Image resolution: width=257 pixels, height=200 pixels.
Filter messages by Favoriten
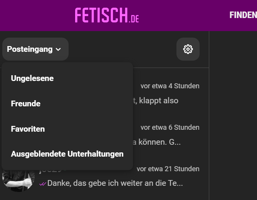click(x=28, y=129)
